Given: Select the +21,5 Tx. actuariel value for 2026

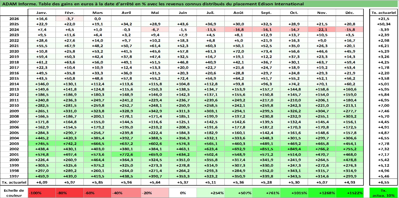Looking at the screenshot, I should tap(384, 19).
